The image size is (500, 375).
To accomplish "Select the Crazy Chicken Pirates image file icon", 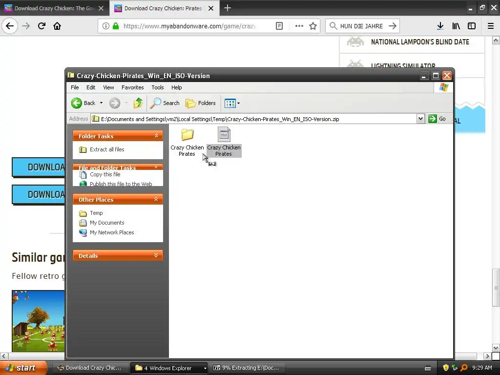I will [224, 134].
